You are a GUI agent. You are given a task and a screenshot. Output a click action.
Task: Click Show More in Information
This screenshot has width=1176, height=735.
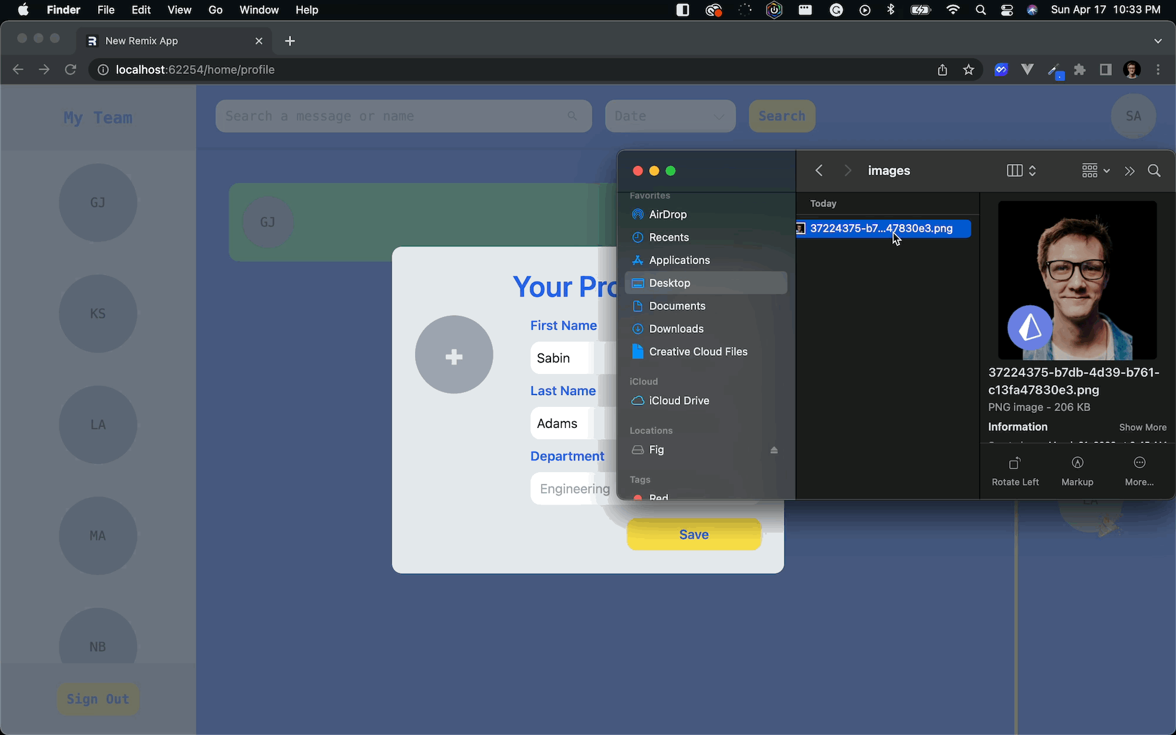(x=1142, y=427)
